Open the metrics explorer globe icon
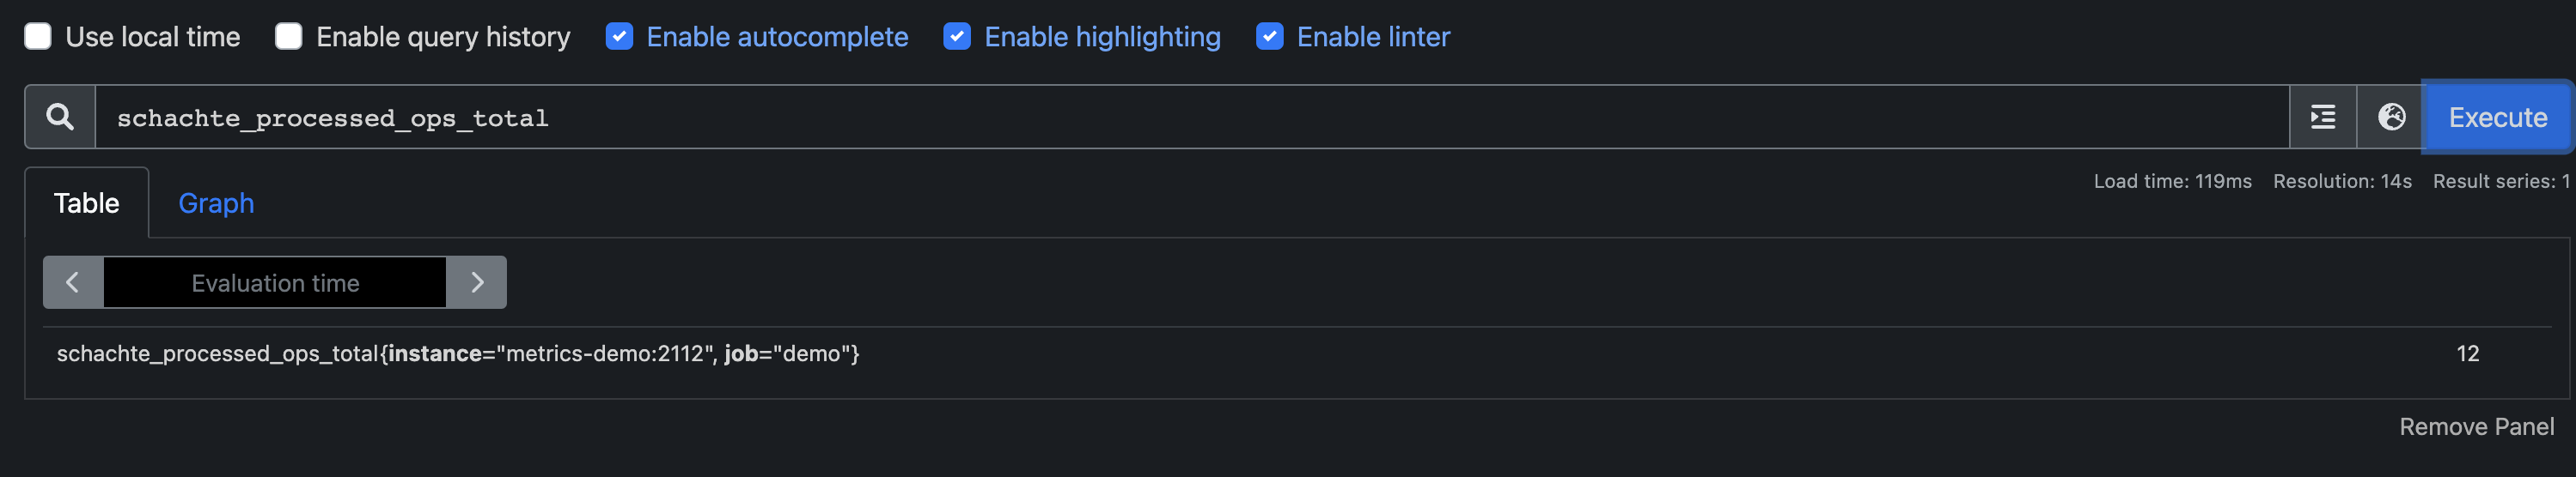The width and height of the screenshot is (2576, 477). (x=2390, y=117)
